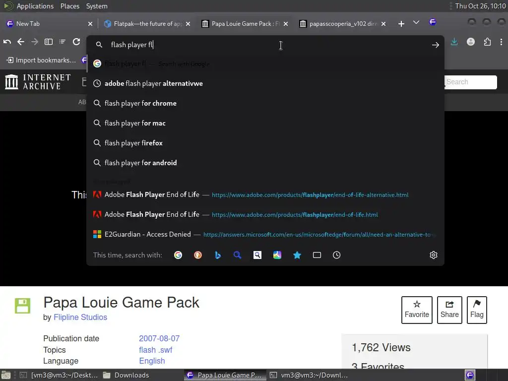Go forward with the forward arrow
508x381 pixels.
pos(35,42)
